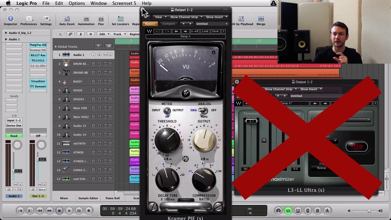
Task: Click the Set Locators icon
Action: 120,19
